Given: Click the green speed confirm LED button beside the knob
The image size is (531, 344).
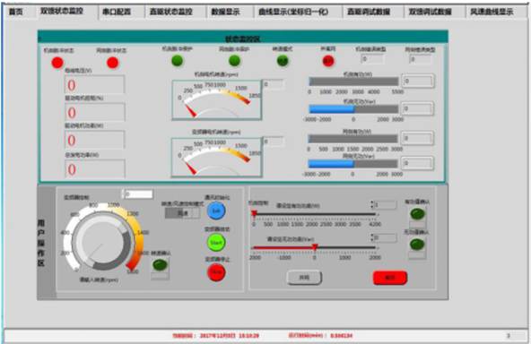Looking at the screenshot, I should pos(160,264).
